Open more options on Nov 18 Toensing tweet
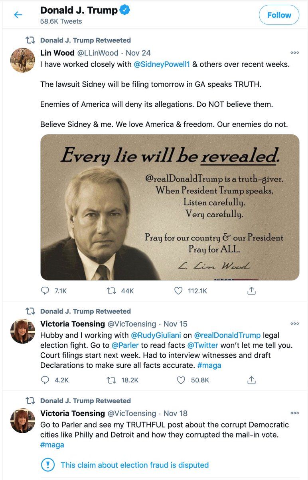The height and width of the screenshot is (480, 308). pyautogui.click(x=294, y=413)
